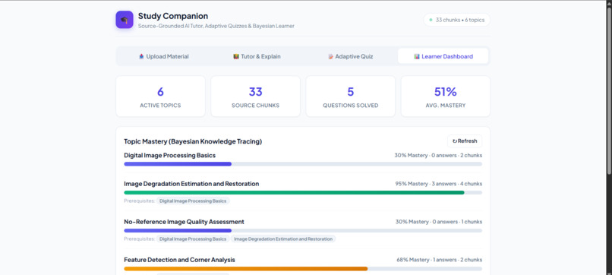
Task: Open the Questions Solved stat card
Action: [x=351, y=96]
